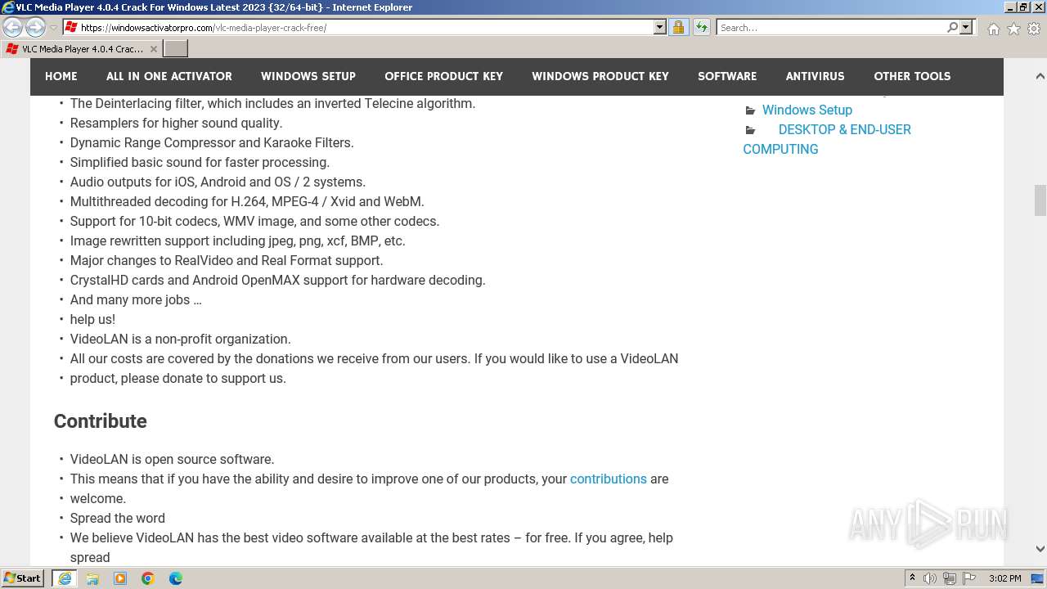Follow the contributions link
Viewport: 1047px width, 589px height.
[609, 479]
